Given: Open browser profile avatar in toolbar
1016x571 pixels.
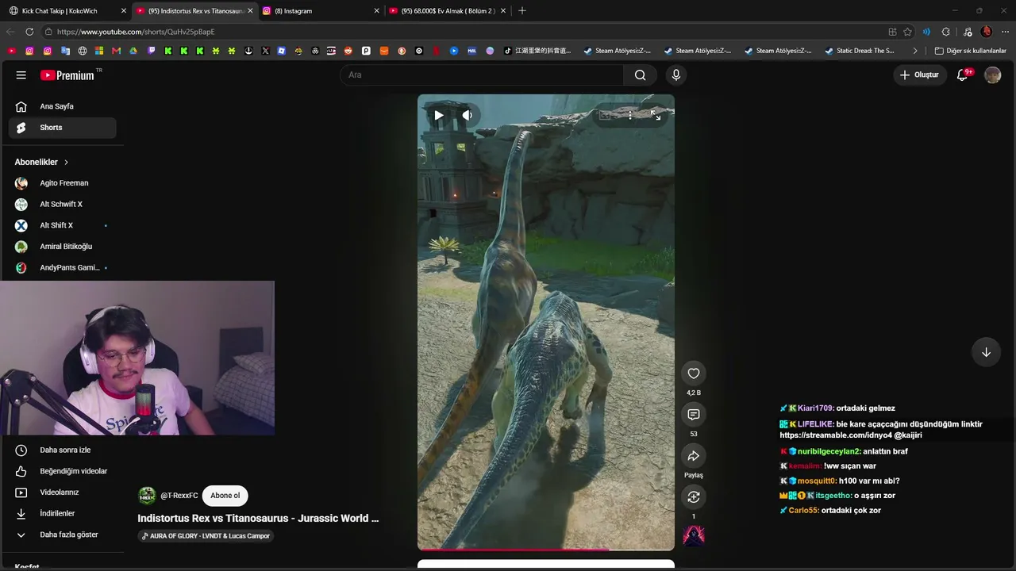Looking at the screenshot, I should click(x=986, y=32).
